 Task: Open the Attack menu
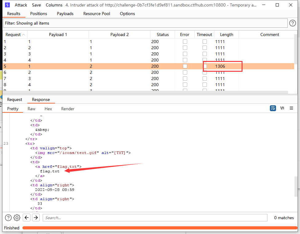tap(21, 5)
